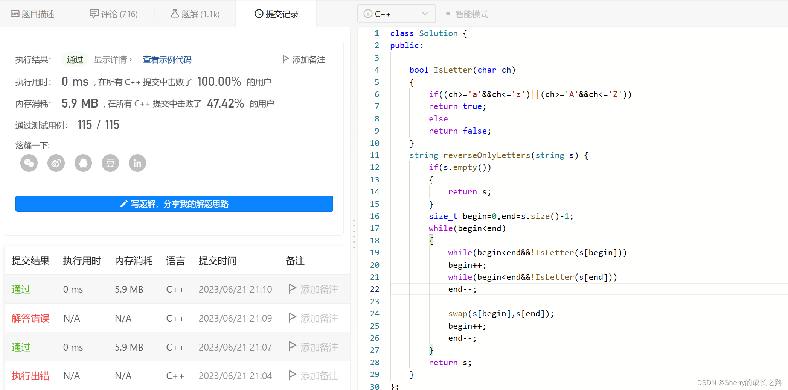Share result via LinkedIn icon
Image resolution: width=788 pixels, height=390 pixels.
click(137, 163)
